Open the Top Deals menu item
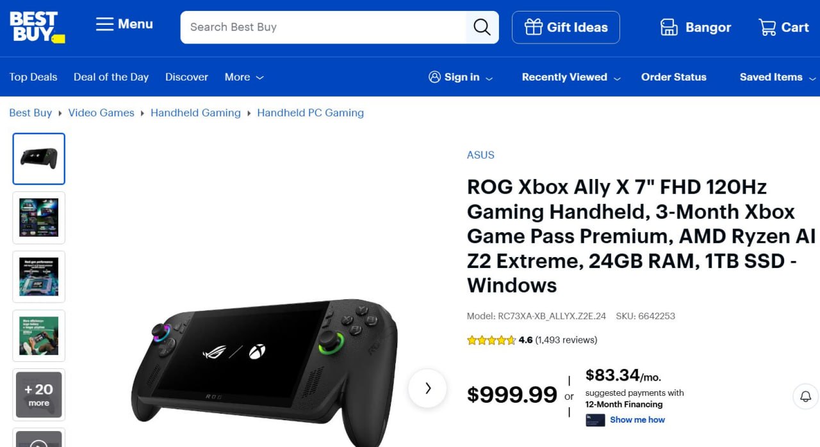820x447 pixels. pyautogui.click(x=33, y=77)
